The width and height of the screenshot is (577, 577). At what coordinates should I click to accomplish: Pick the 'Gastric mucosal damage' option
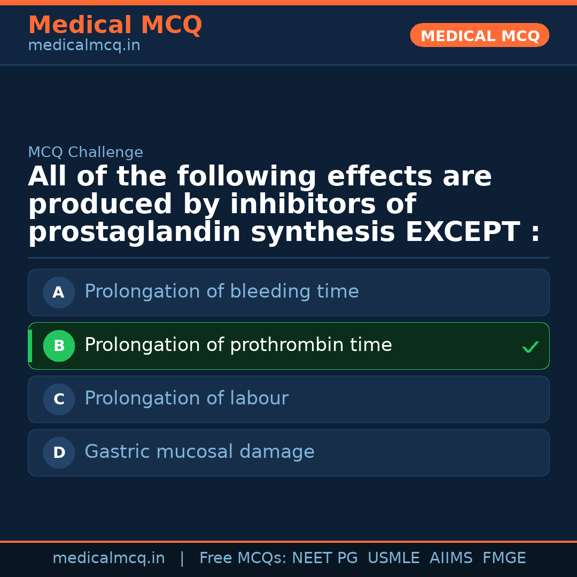(199, 452)
